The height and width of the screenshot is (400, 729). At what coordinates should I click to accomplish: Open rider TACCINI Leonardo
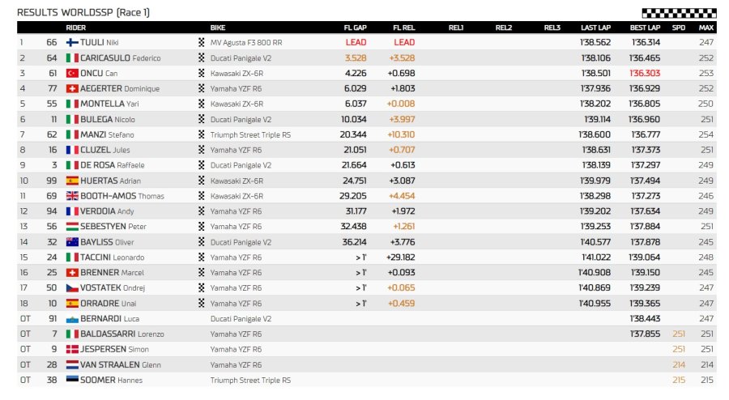(x=112, y=257)
